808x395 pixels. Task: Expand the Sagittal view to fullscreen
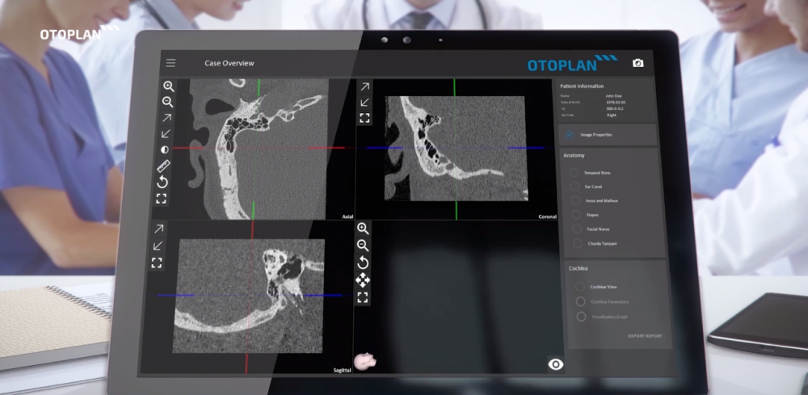point(157,263)
